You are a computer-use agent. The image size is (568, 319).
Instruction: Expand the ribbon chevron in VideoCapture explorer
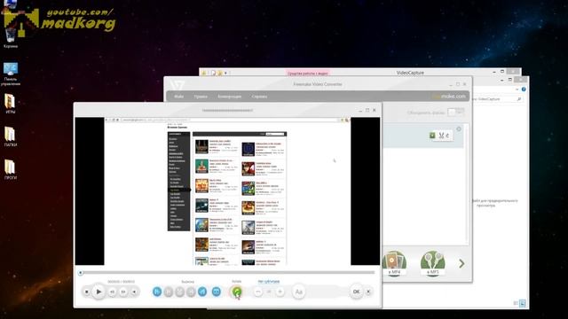click(x=517, y=89)
